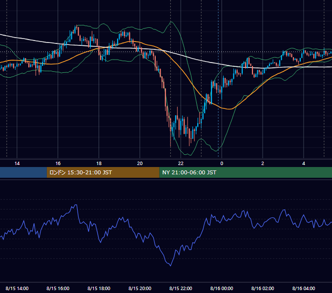Click the hour label 2 on the upper time axis
332x293 pixels.
tap(263, 164)
